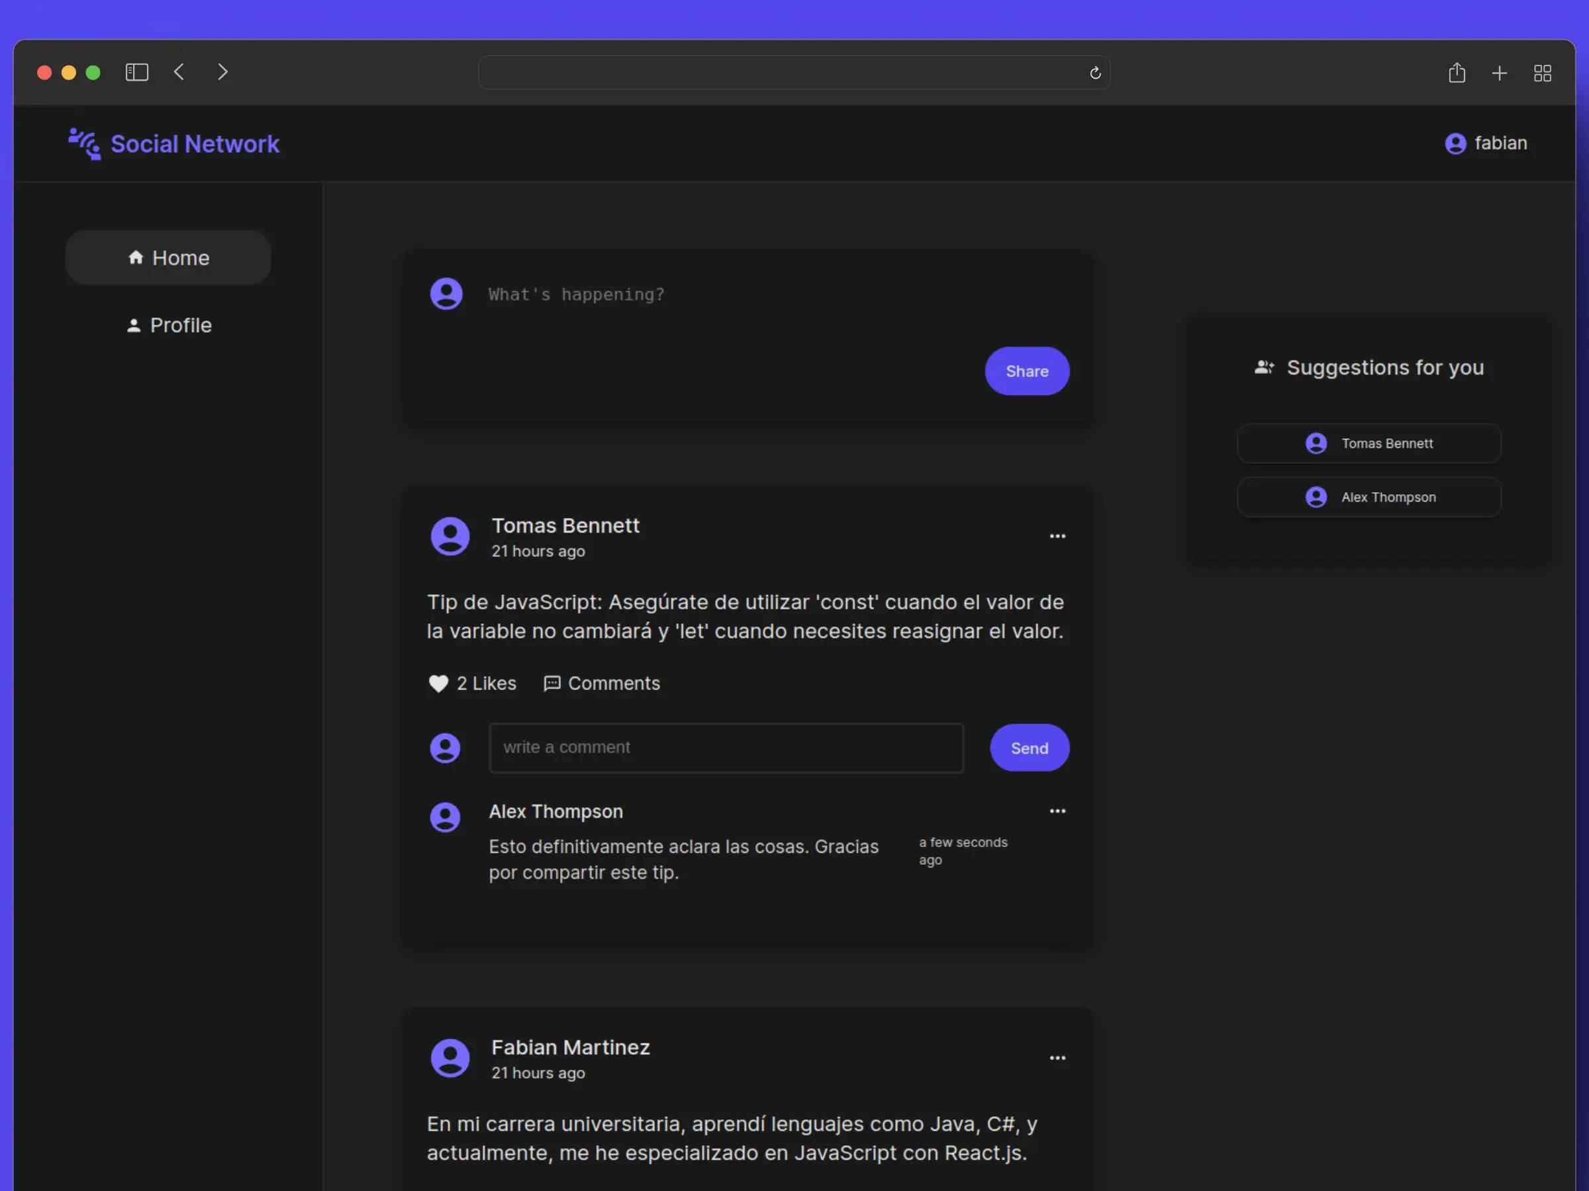The height and width of the screenshot is (1191, 1589).
Task: Click the house icon beside Home
Action: click(x=136, y=257)
